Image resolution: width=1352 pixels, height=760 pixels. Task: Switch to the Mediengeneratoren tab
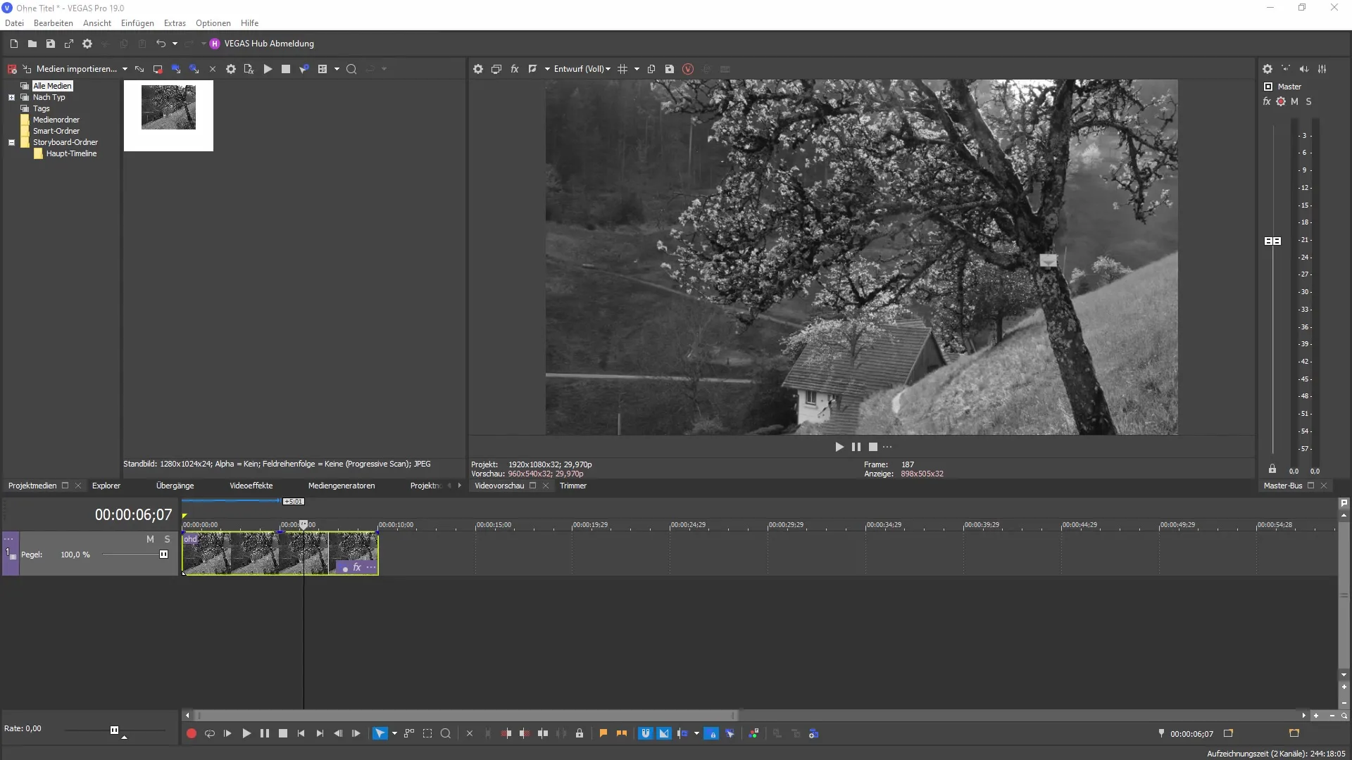(342, 486)
